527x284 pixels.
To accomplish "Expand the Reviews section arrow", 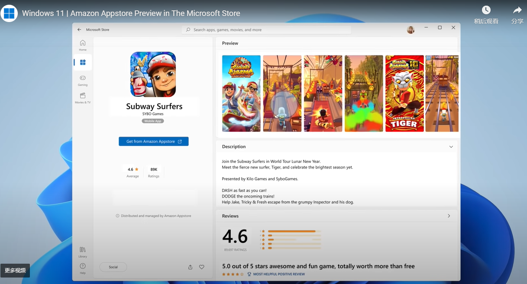I will (x=449, y=216).
